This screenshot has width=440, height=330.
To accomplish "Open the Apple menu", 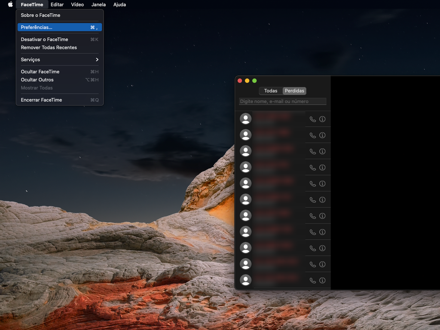I will (10, 4).
